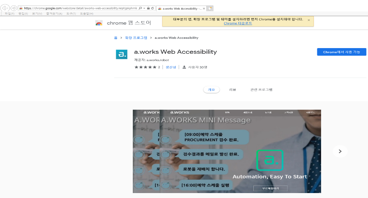368x198 pixels.
Task: Go forward with the browser forward arrow
Action: [14, 8]
